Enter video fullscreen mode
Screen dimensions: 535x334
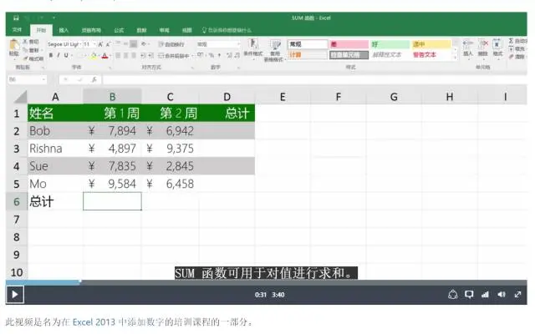(517, 295)
